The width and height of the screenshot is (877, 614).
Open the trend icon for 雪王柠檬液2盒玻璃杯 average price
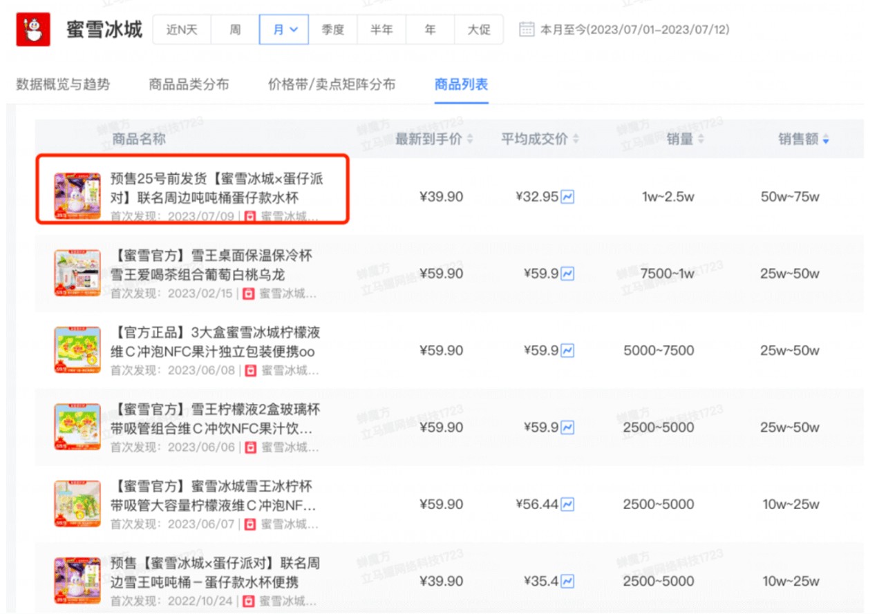pos(567,428)
